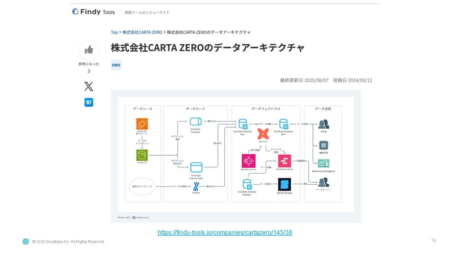Viewport: 450px width, 253px height.
Task: Click the データ活用 section heading
Action: [x=323, y=109]
